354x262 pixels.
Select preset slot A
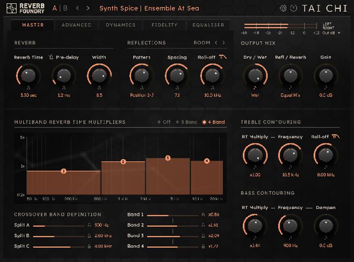click(x=55, y=8)
